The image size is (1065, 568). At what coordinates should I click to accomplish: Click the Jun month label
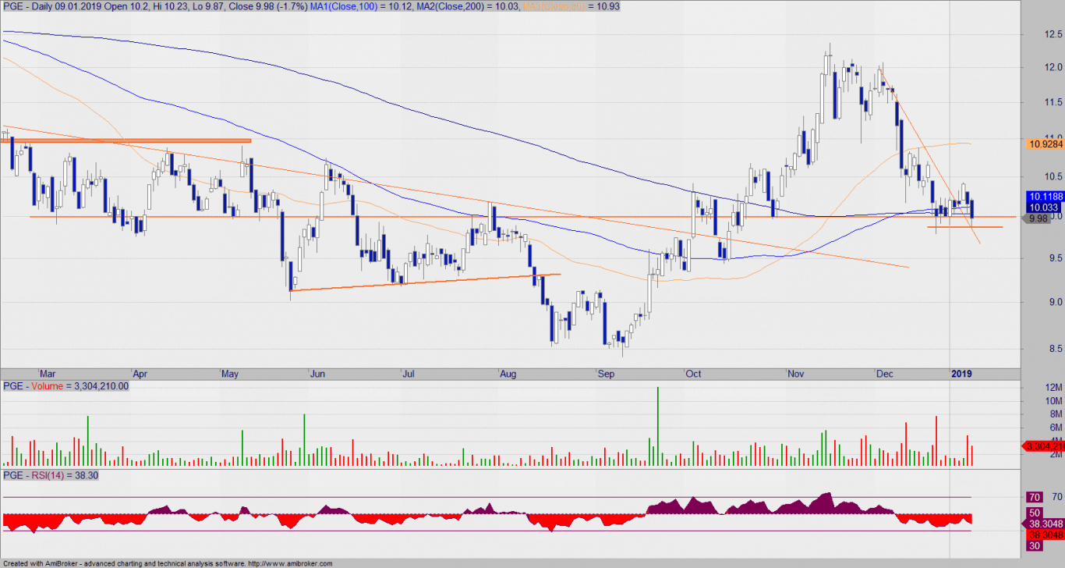coord(318,374)
